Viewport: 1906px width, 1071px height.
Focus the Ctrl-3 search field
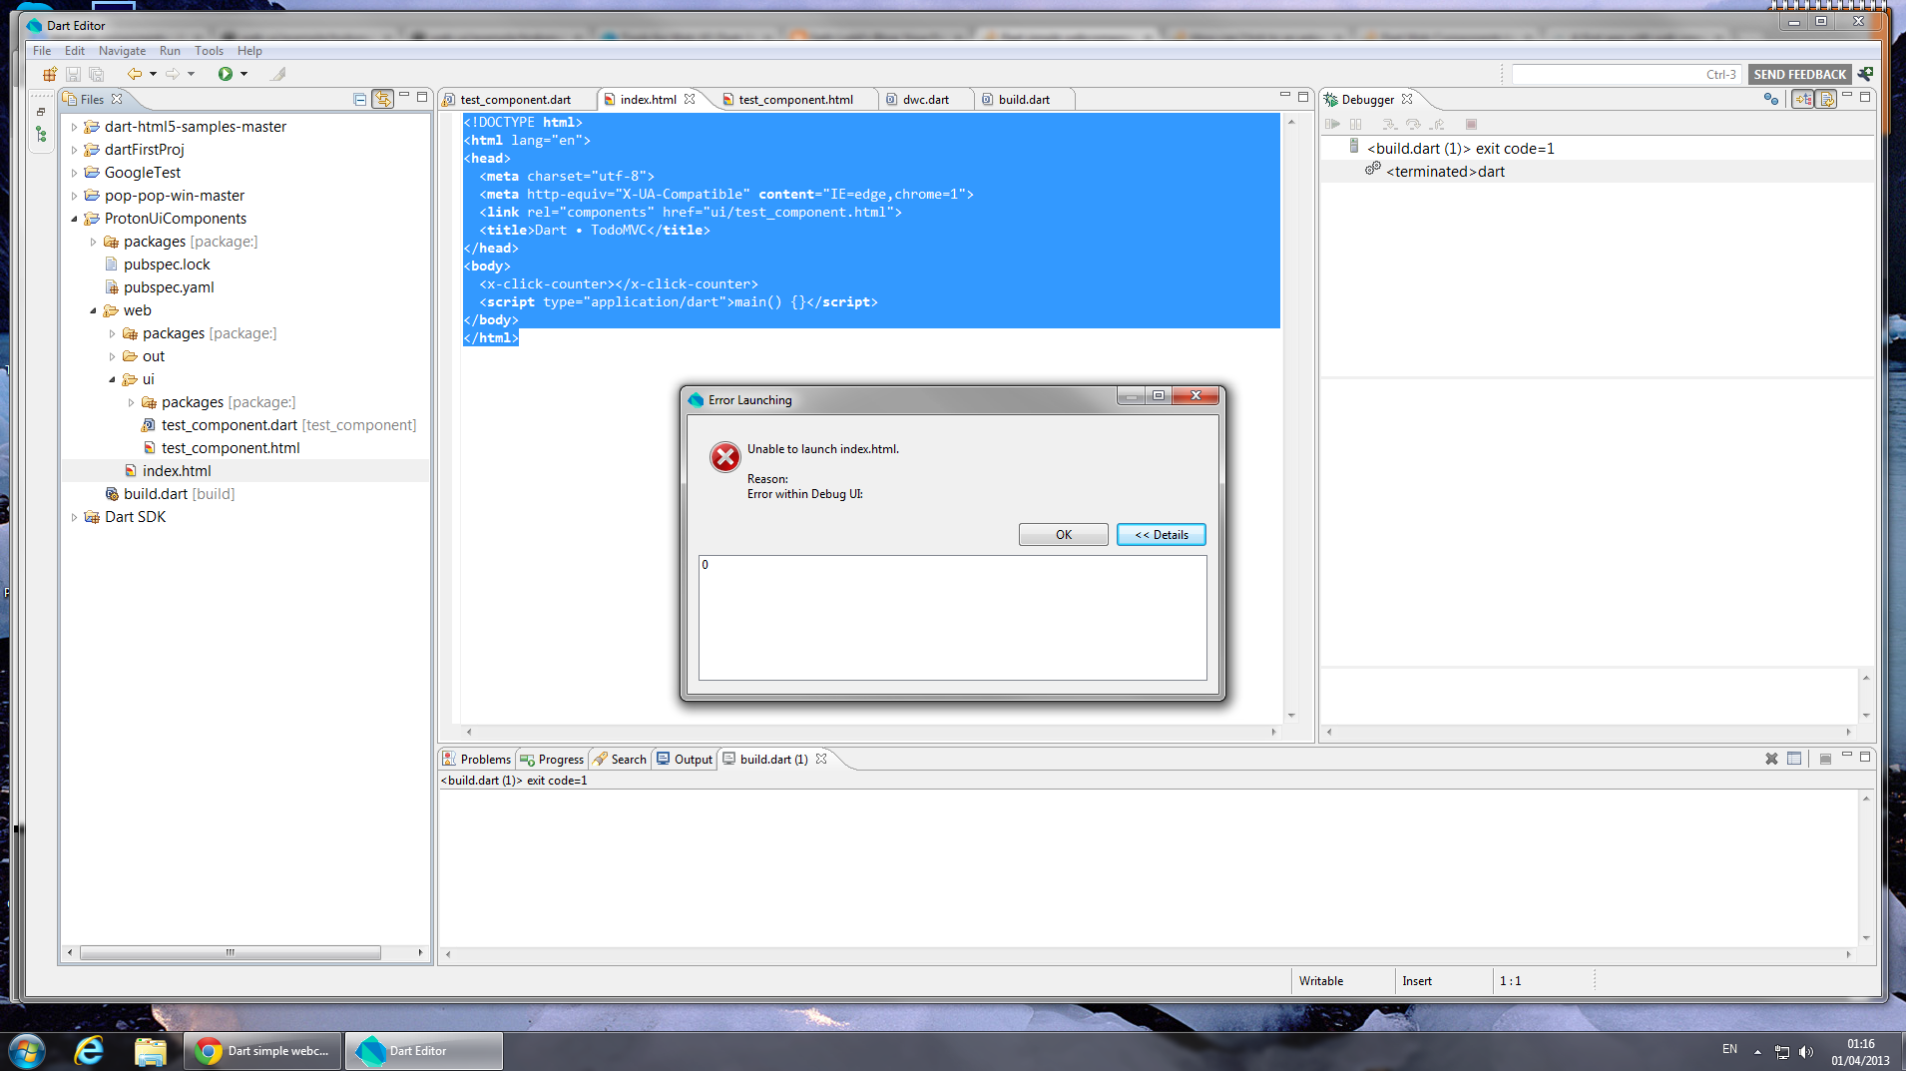pos(1627,74)
